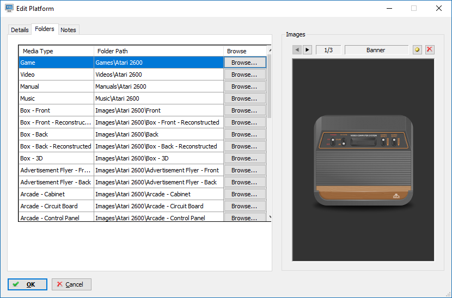Select the Advertisement Flyer - Back media type cell

pos(57,182)
